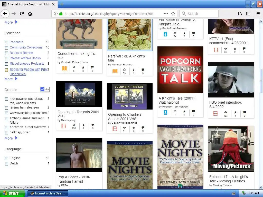
Task: Check the belknap, bryan creator checkbox
Action: 6,133
